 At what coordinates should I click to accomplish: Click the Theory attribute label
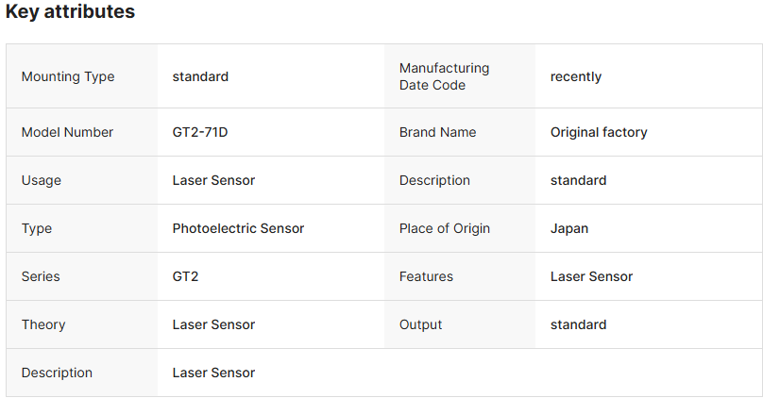pyautogui.click(x=43, y=324)
